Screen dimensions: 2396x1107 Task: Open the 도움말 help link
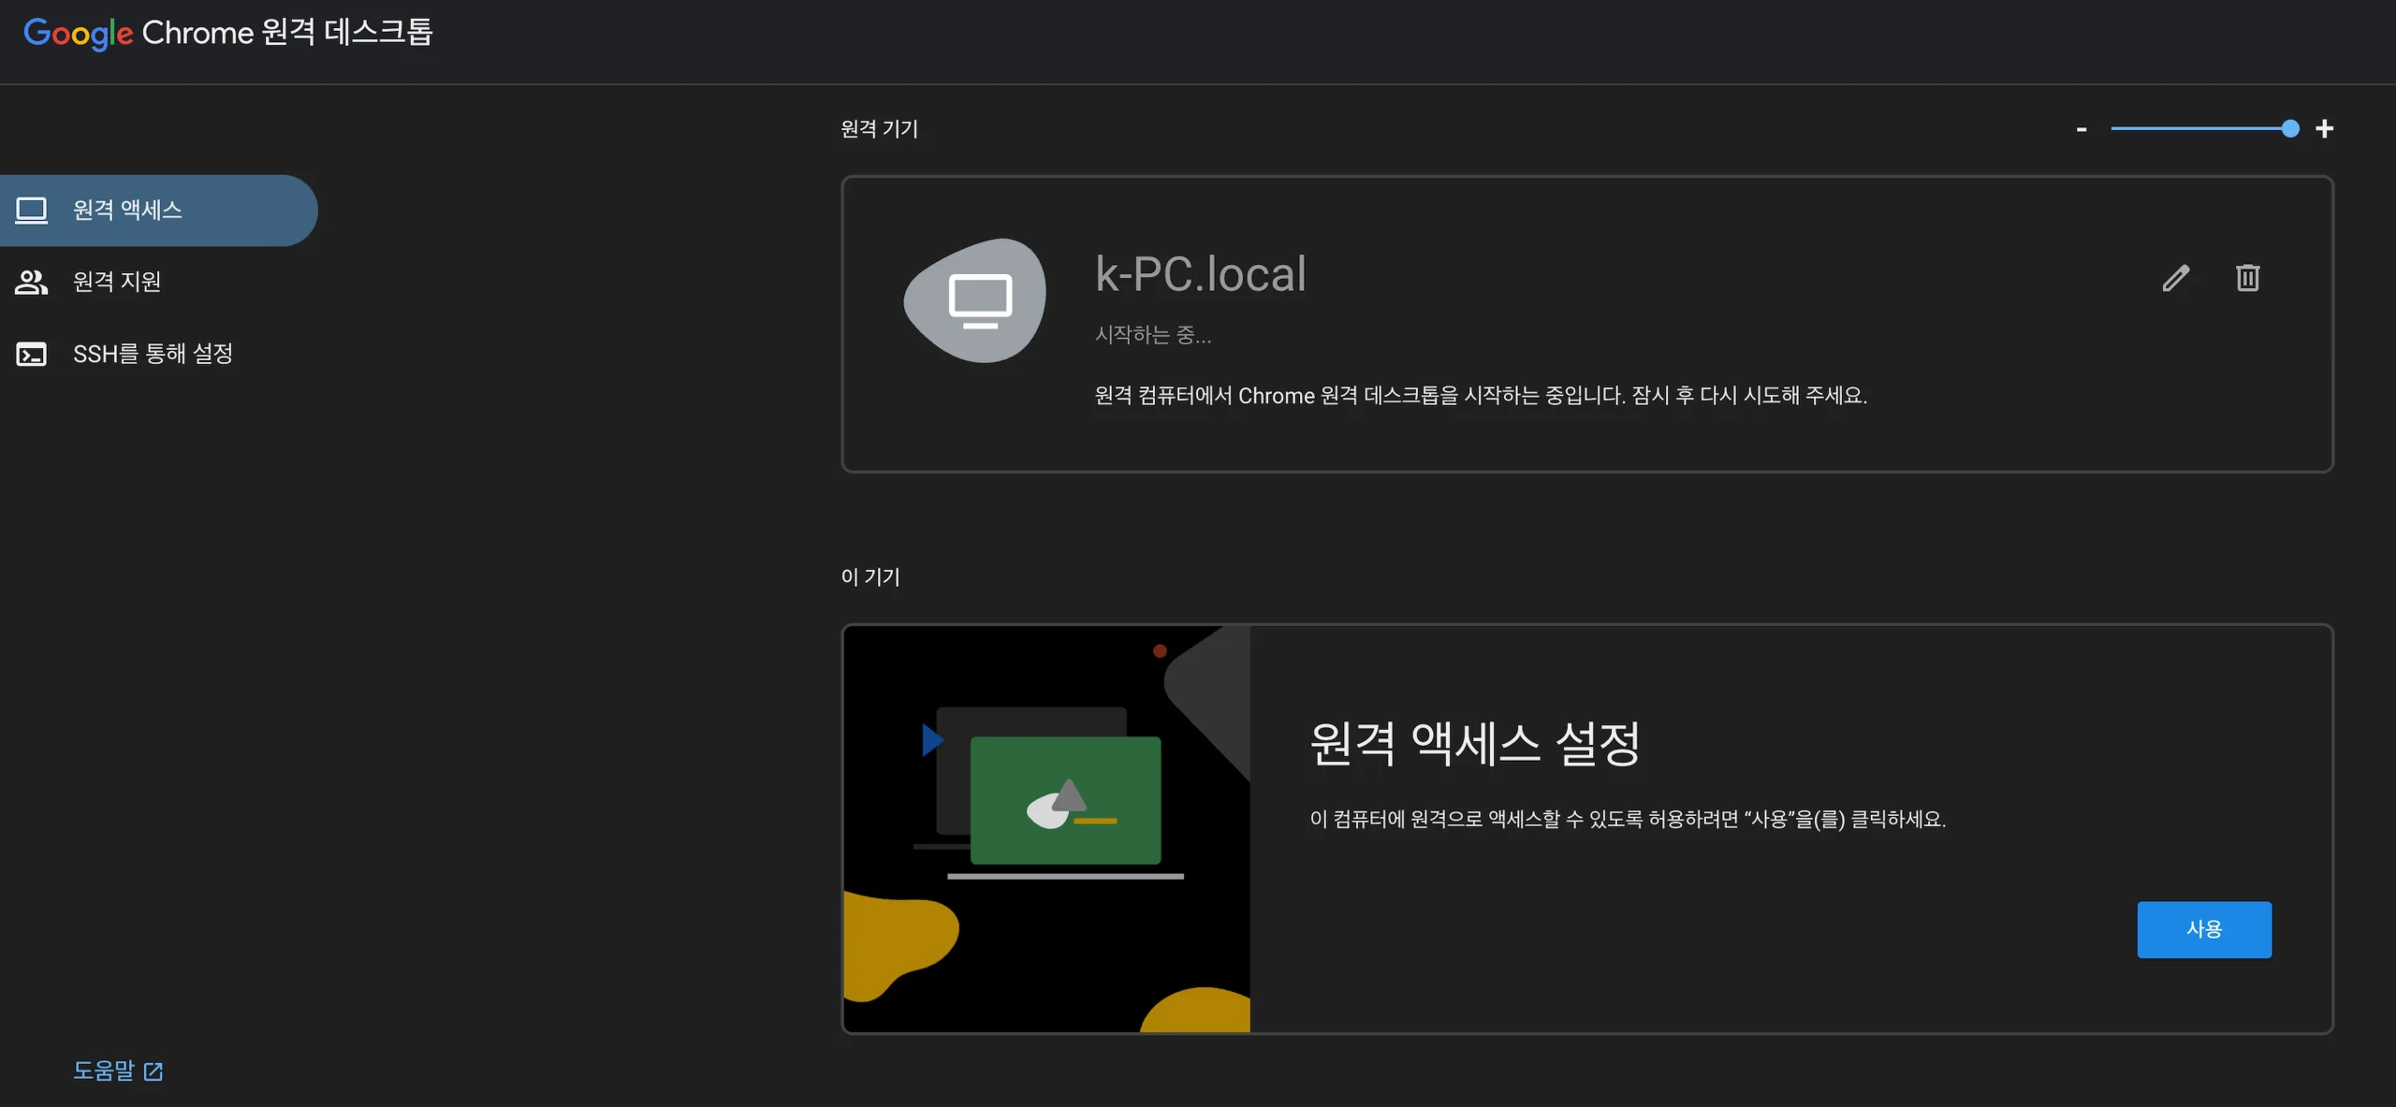click(x=105, y=1070)
